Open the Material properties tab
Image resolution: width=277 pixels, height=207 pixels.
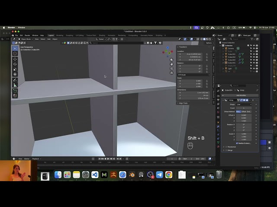218,147
